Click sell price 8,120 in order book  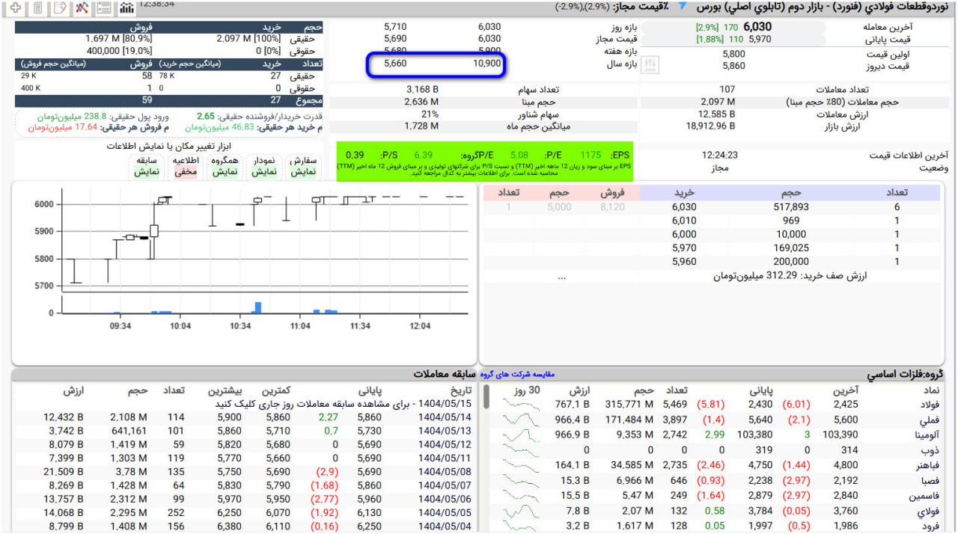(612, 207)
